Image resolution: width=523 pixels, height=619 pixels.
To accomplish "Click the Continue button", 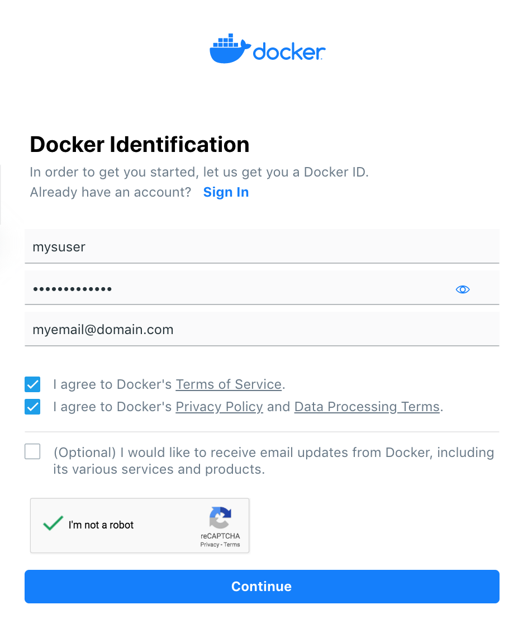I will (x=261, y=586).
